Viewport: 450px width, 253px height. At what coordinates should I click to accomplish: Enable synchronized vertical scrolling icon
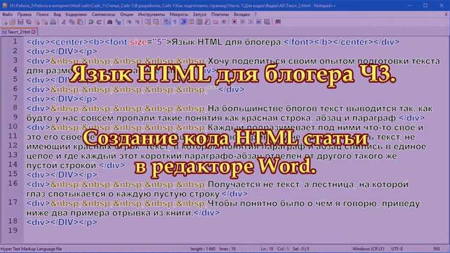148,22
